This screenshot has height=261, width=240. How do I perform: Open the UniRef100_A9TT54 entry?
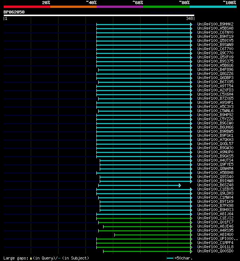[x=215, y=86]
